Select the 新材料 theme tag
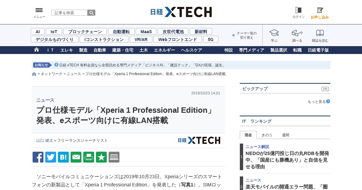Image resolution: width=362 pixels, height=190 pixels. 201,31
